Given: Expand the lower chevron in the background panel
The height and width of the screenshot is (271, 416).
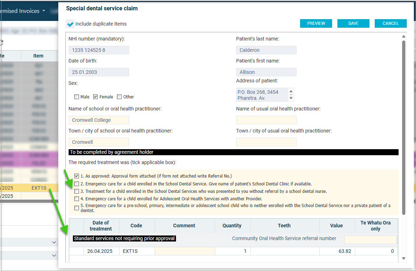Looking at the screenshot, I should coord(54,255).
